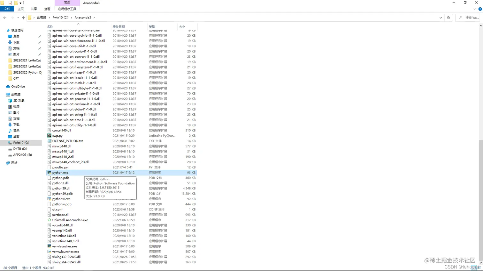Screen dimensions: 483x271
Task: Open address bar history dropdown
Action: [x=441, y=18]
